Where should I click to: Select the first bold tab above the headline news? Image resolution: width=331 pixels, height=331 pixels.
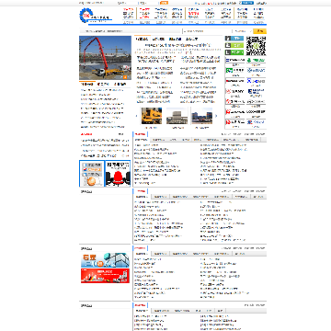(143, 39)
